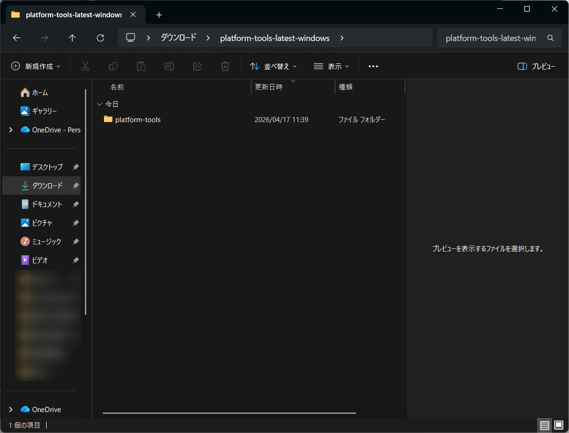The height and width of the screenshot is (433, 569).
Task: Click chevron after ダウンロード in breadcrumb
Action: (x=208, y=38)
